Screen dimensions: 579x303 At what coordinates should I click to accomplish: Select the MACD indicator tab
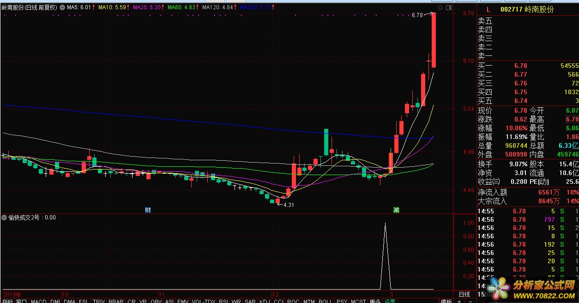(x=39, y=301)
